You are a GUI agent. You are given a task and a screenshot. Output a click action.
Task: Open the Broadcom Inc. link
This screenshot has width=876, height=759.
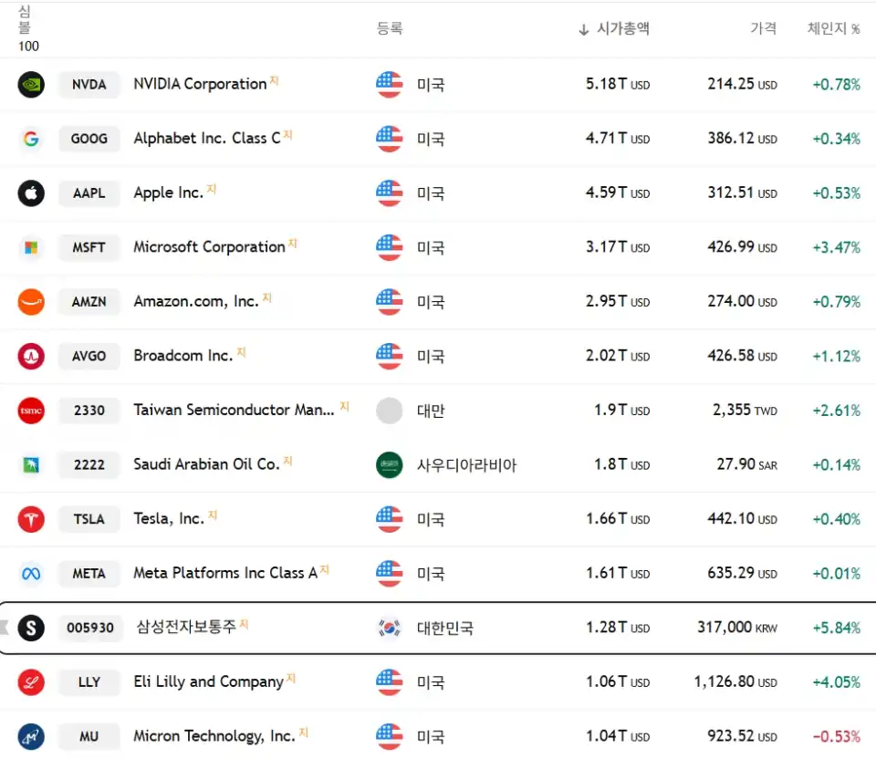pos(183,356)
